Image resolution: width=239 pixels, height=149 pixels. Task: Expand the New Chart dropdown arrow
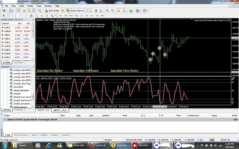tap(7, 11)
